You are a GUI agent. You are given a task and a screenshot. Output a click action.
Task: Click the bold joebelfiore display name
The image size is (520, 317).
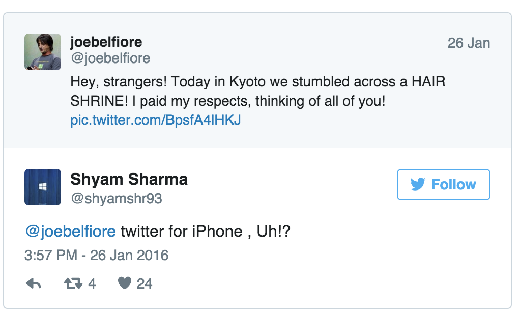click(x=106, y=42)
